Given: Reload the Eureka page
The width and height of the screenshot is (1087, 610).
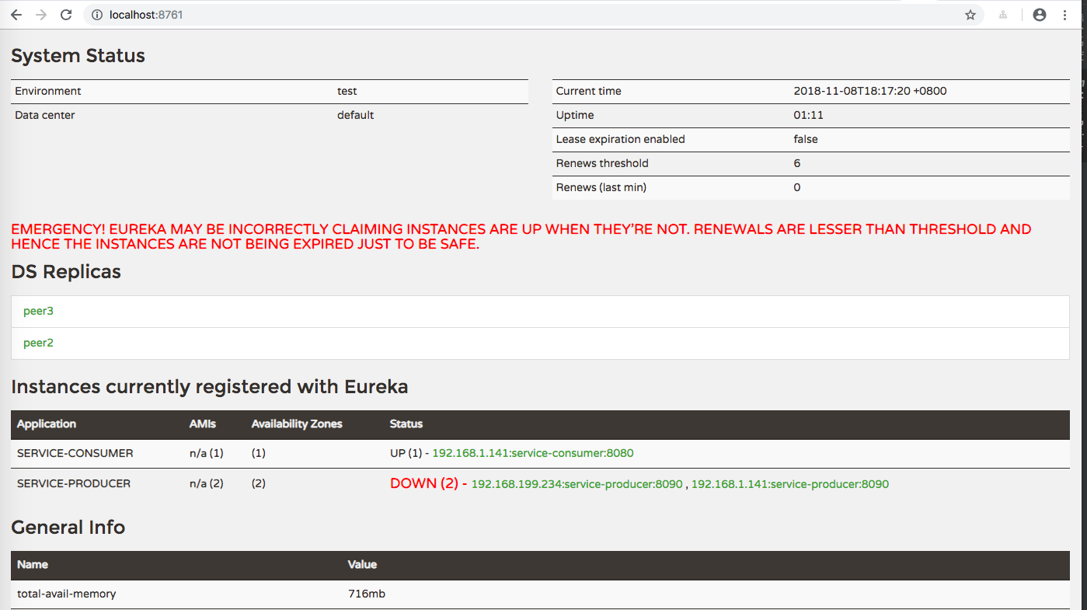Looking at the screenshot, I should 66,15.
